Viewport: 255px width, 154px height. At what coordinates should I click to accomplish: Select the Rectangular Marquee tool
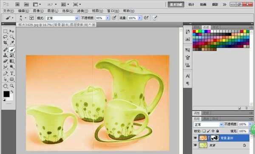tap(6, 31)
